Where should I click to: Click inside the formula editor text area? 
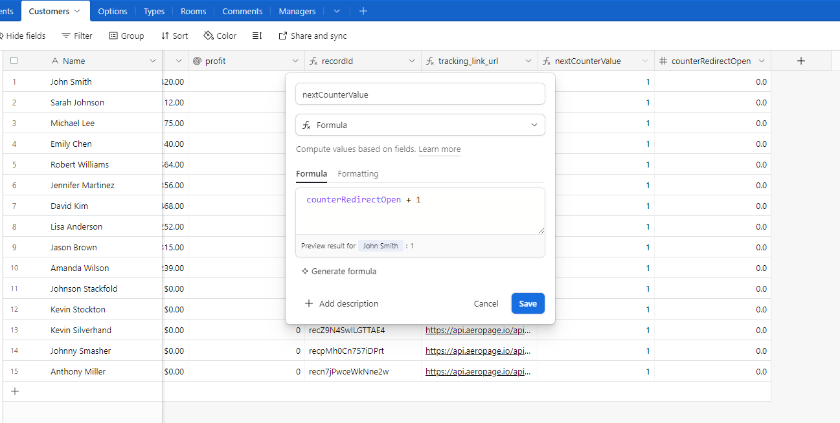click(420, 211)
